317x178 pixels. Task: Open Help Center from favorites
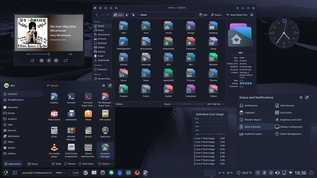tap(54, 115)
